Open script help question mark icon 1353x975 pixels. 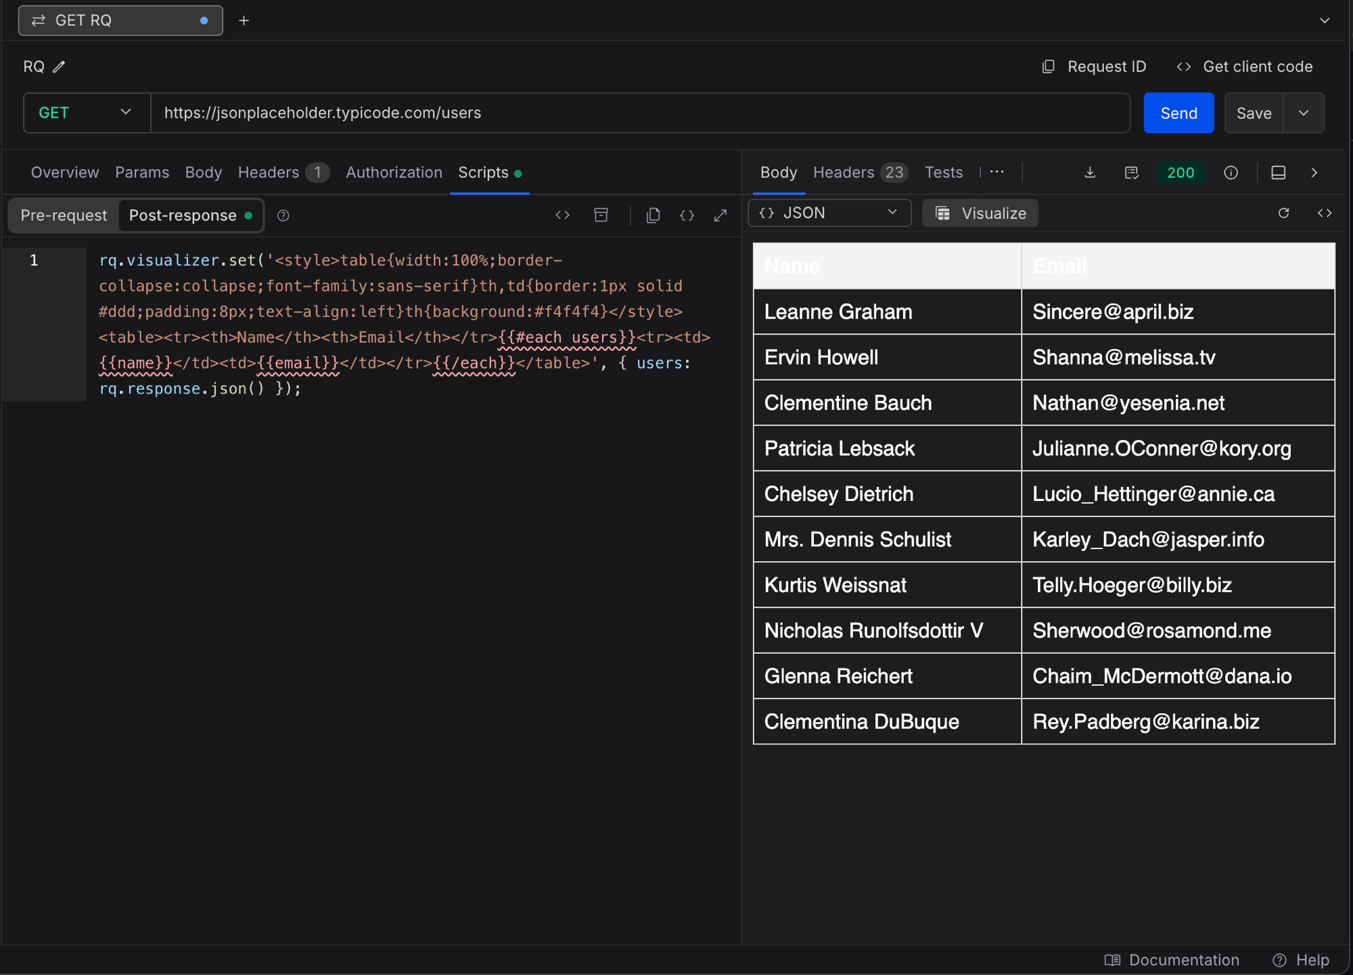point(283,216)
